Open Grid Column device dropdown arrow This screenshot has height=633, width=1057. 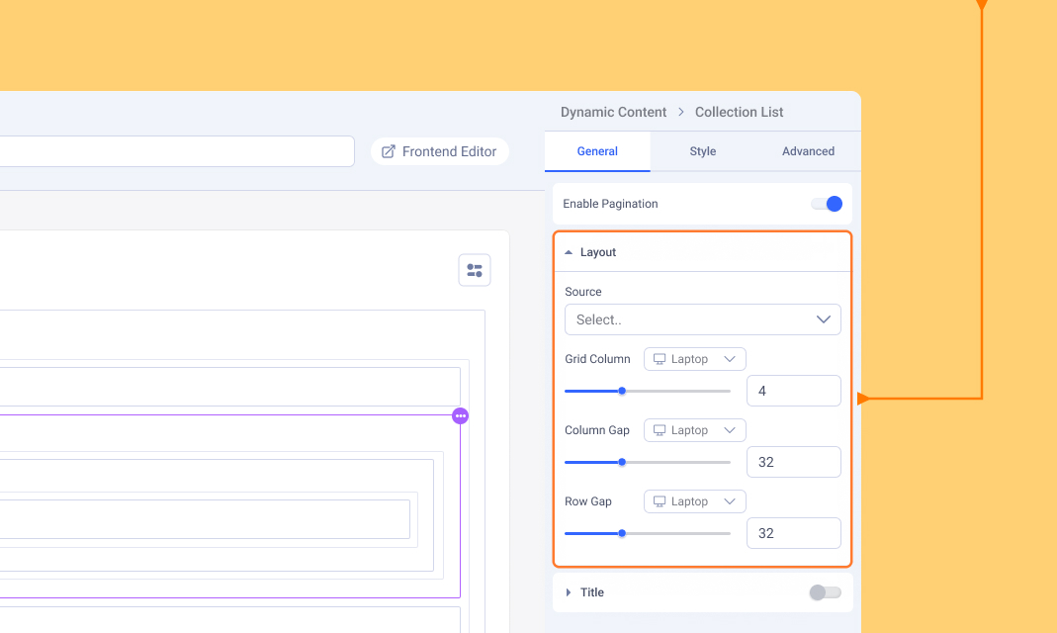[730, 359]
